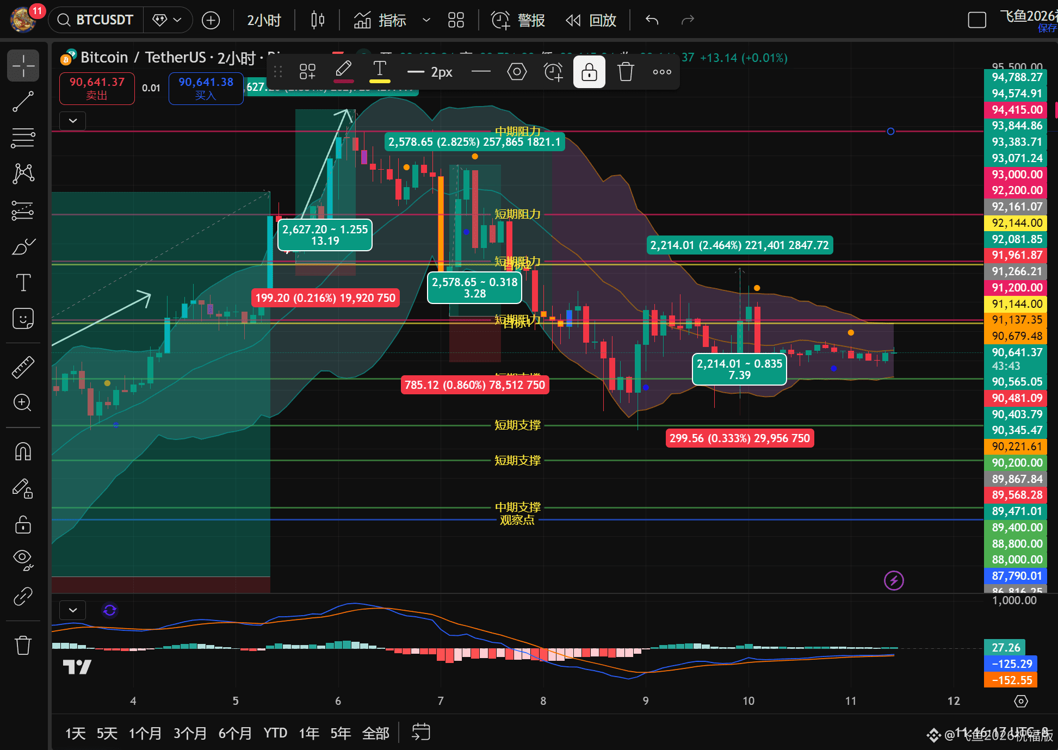Click the BTCUSDT symbol search field
The width and height of the screenshot is (1058, 750).
[96, 20]
